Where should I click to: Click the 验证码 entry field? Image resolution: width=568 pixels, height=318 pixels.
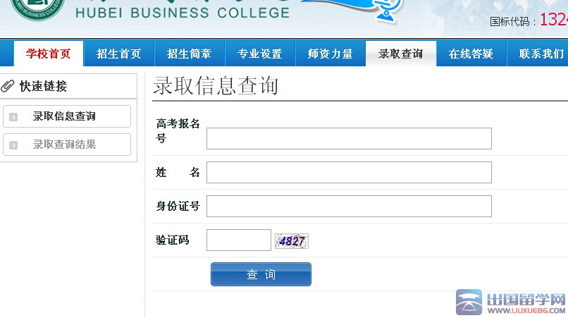[238, 240]
